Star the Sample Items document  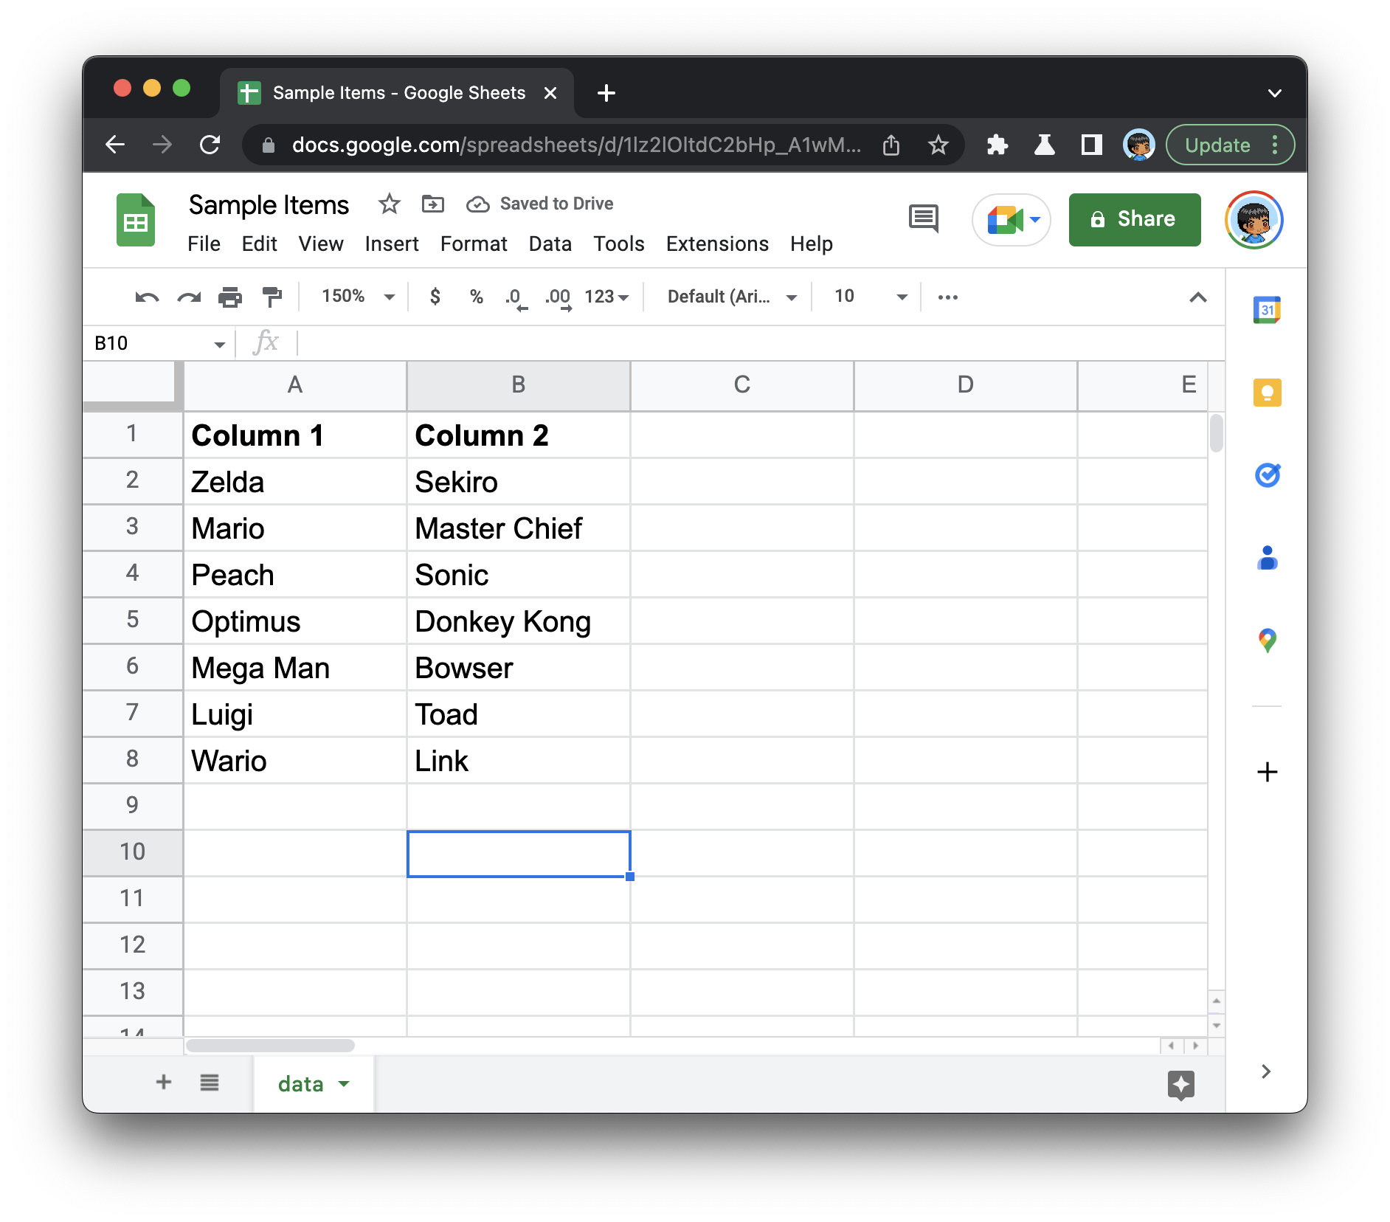pos(389,204)
